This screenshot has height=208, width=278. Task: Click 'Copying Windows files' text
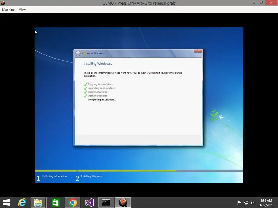pos(100,84)
